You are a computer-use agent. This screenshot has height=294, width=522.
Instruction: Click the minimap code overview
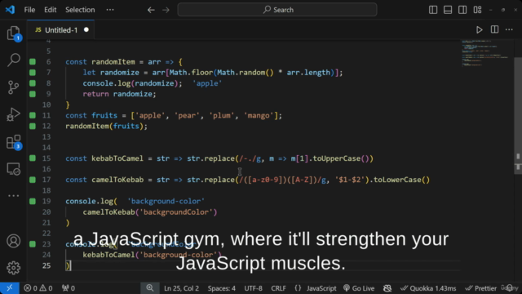pyautogui.click(x=486, y=53)
